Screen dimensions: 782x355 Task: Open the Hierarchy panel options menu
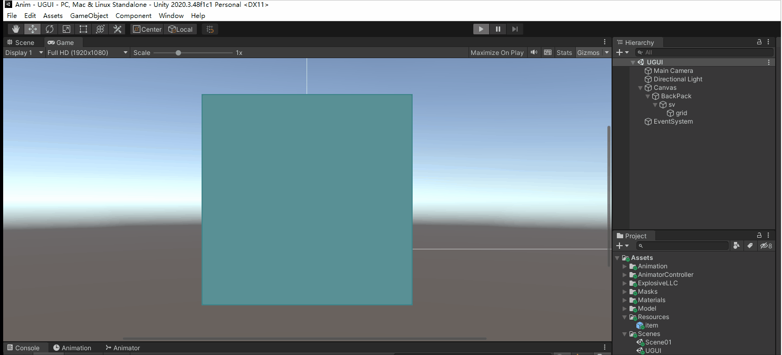[x=769, y=42]
